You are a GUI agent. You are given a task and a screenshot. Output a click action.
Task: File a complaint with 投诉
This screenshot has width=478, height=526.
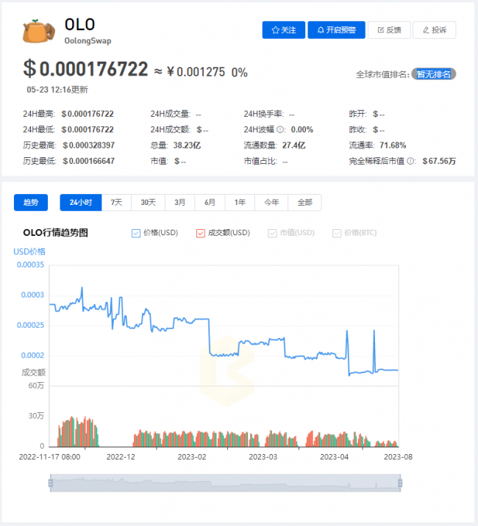435,30
